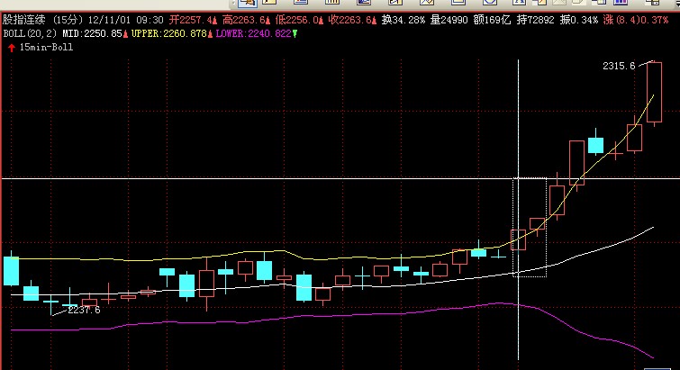Click the LOWER:2240.822 value

click(x=253, y=33)
